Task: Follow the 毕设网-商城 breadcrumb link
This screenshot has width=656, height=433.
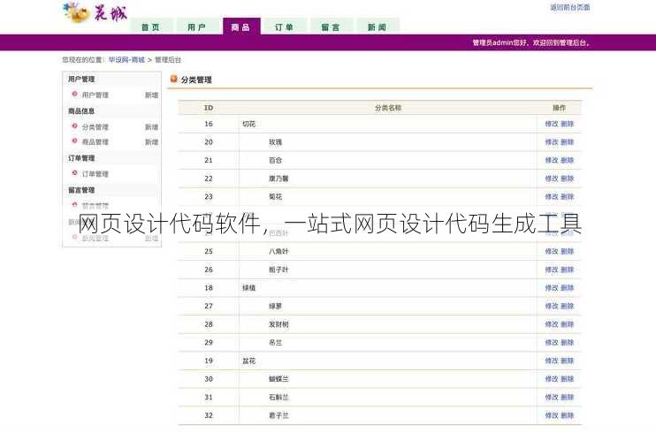Action: click(x=126, y=60)
